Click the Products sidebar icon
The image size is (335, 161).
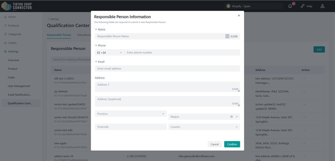pos(5,25)
